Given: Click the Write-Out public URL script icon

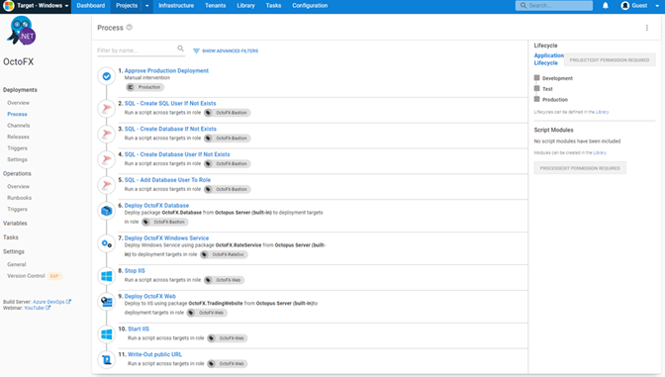Looking at the screenshot, I should pyautogui.click(x=107, y=359).
